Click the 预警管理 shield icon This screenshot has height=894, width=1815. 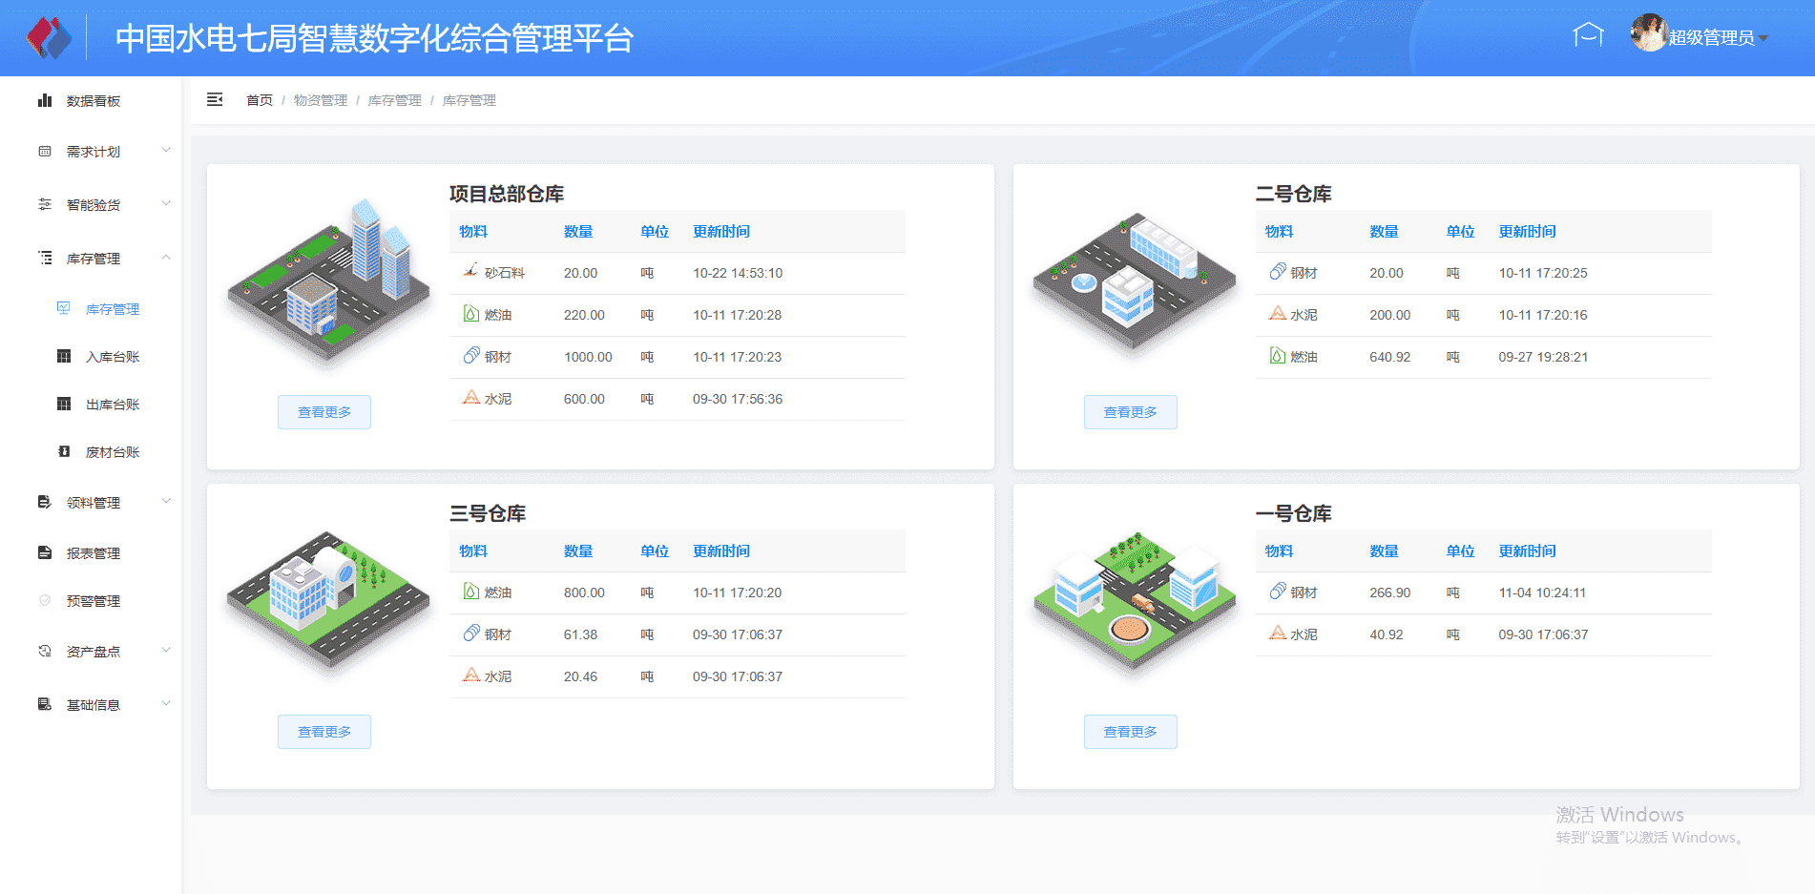45,601
